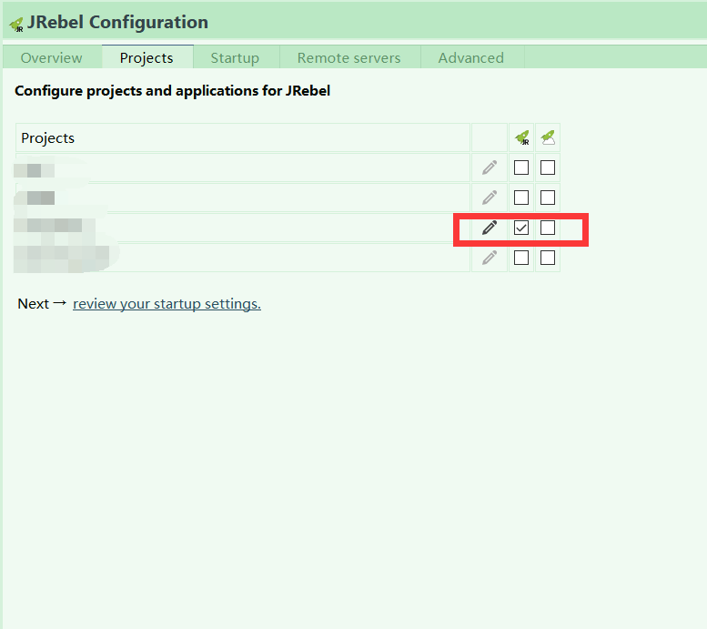Enable JRebel for second project row
Image resolution: width=707 pixels, height=629 pixels.
[521, 198]
